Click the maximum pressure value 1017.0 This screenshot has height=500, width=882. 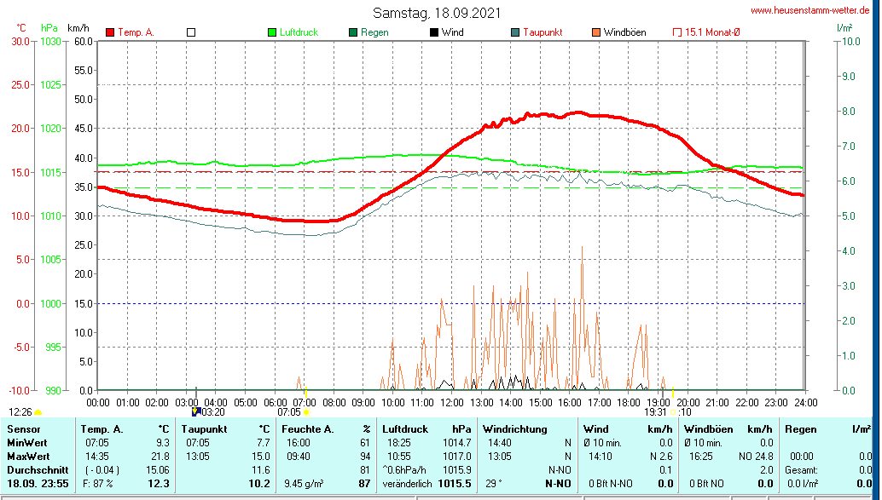pyautogui.click(x=456, y=457)
